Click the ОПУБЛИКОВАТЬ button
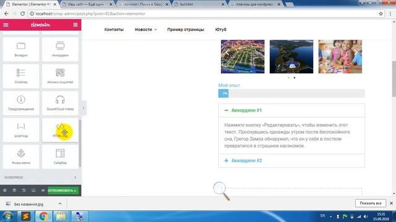The height and width of the screenshot is (222, 396). [61, 191]
